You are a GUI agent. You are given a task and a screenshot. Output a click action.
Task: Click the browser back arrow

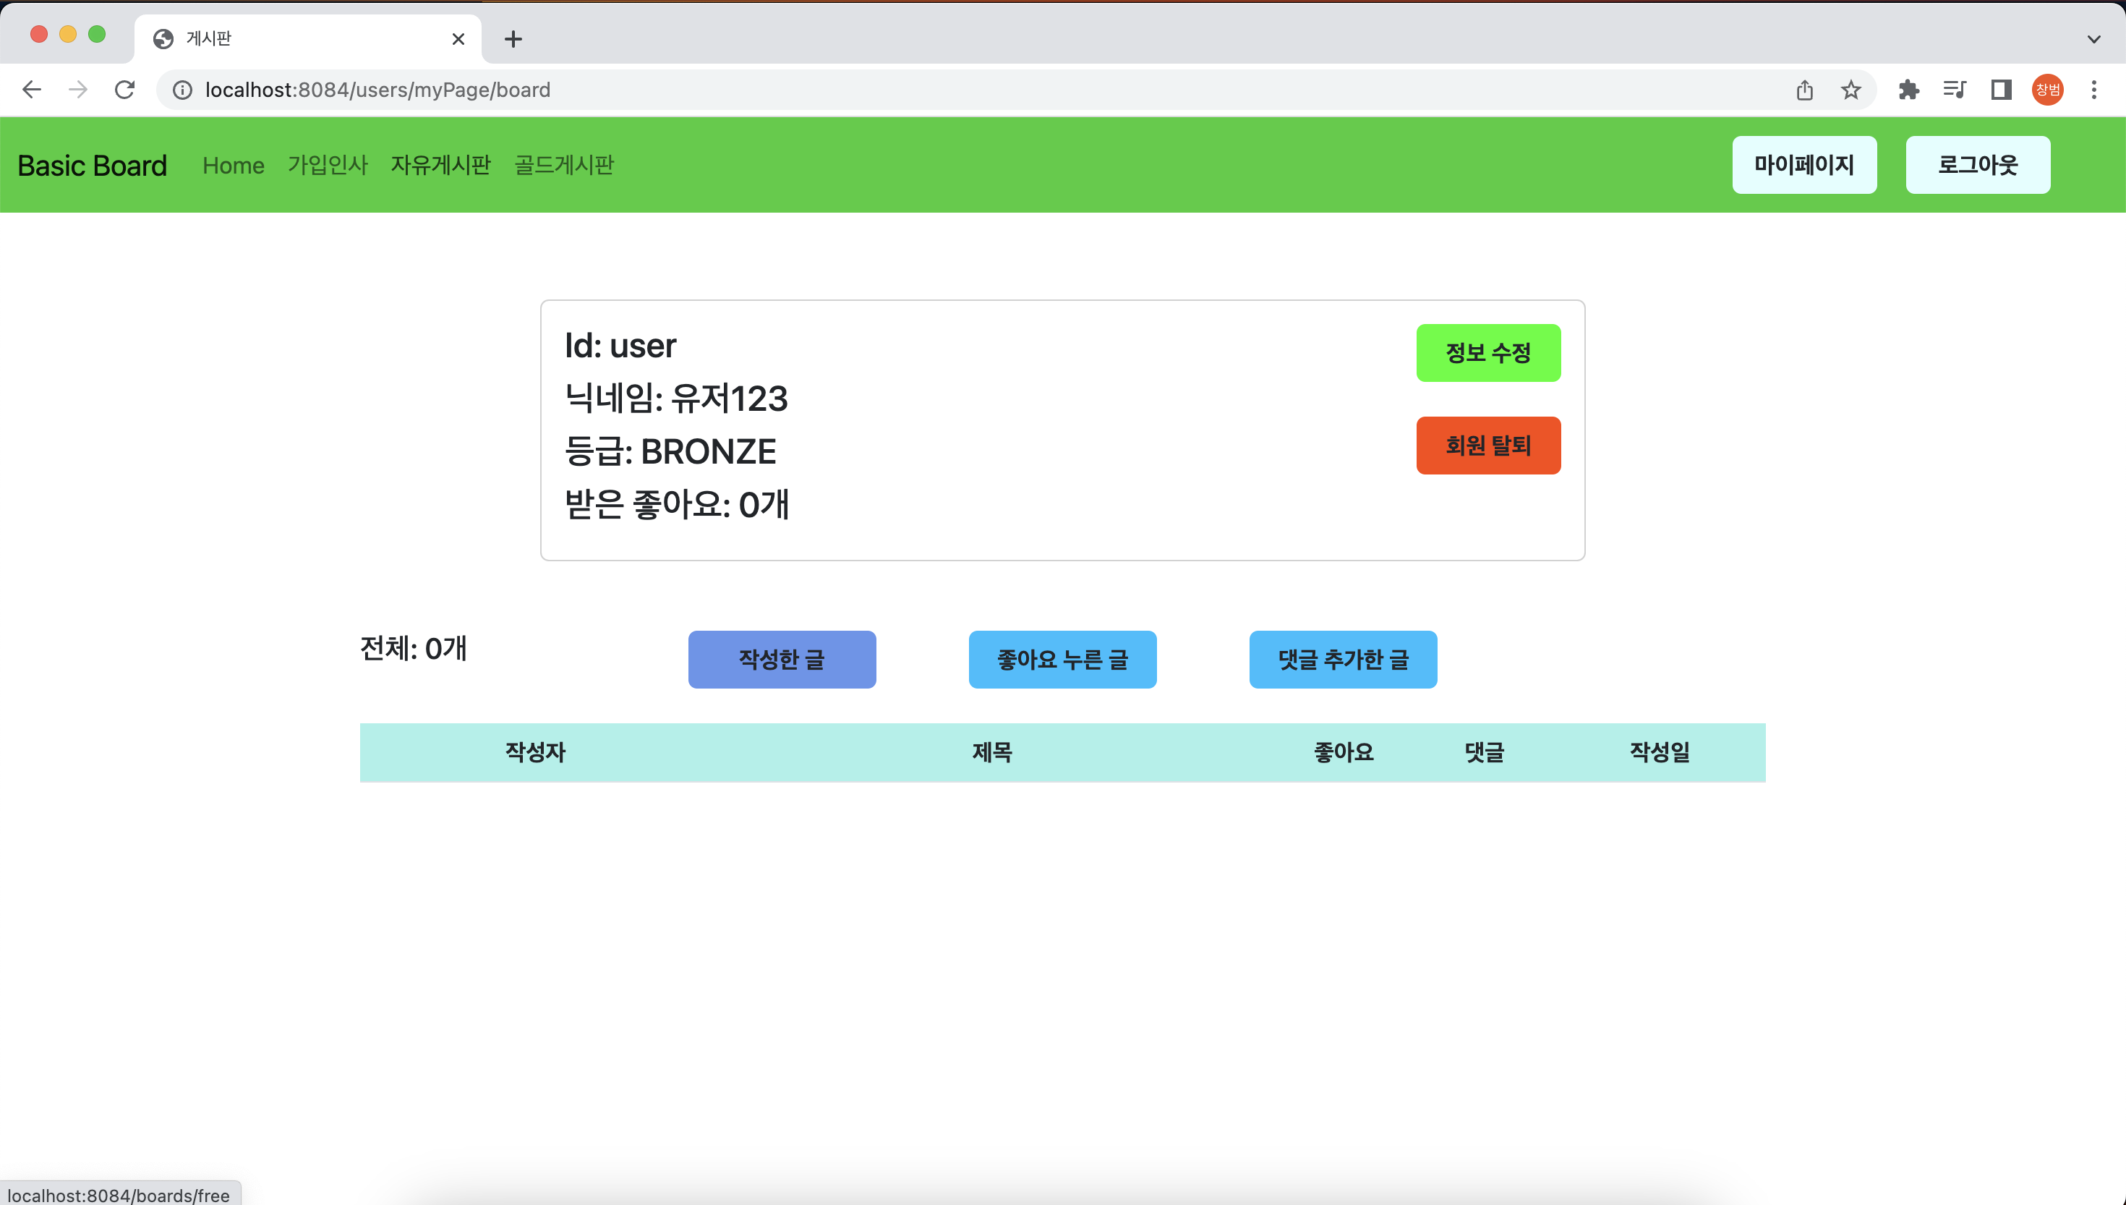pyautogui.click(x=31, y=90)
